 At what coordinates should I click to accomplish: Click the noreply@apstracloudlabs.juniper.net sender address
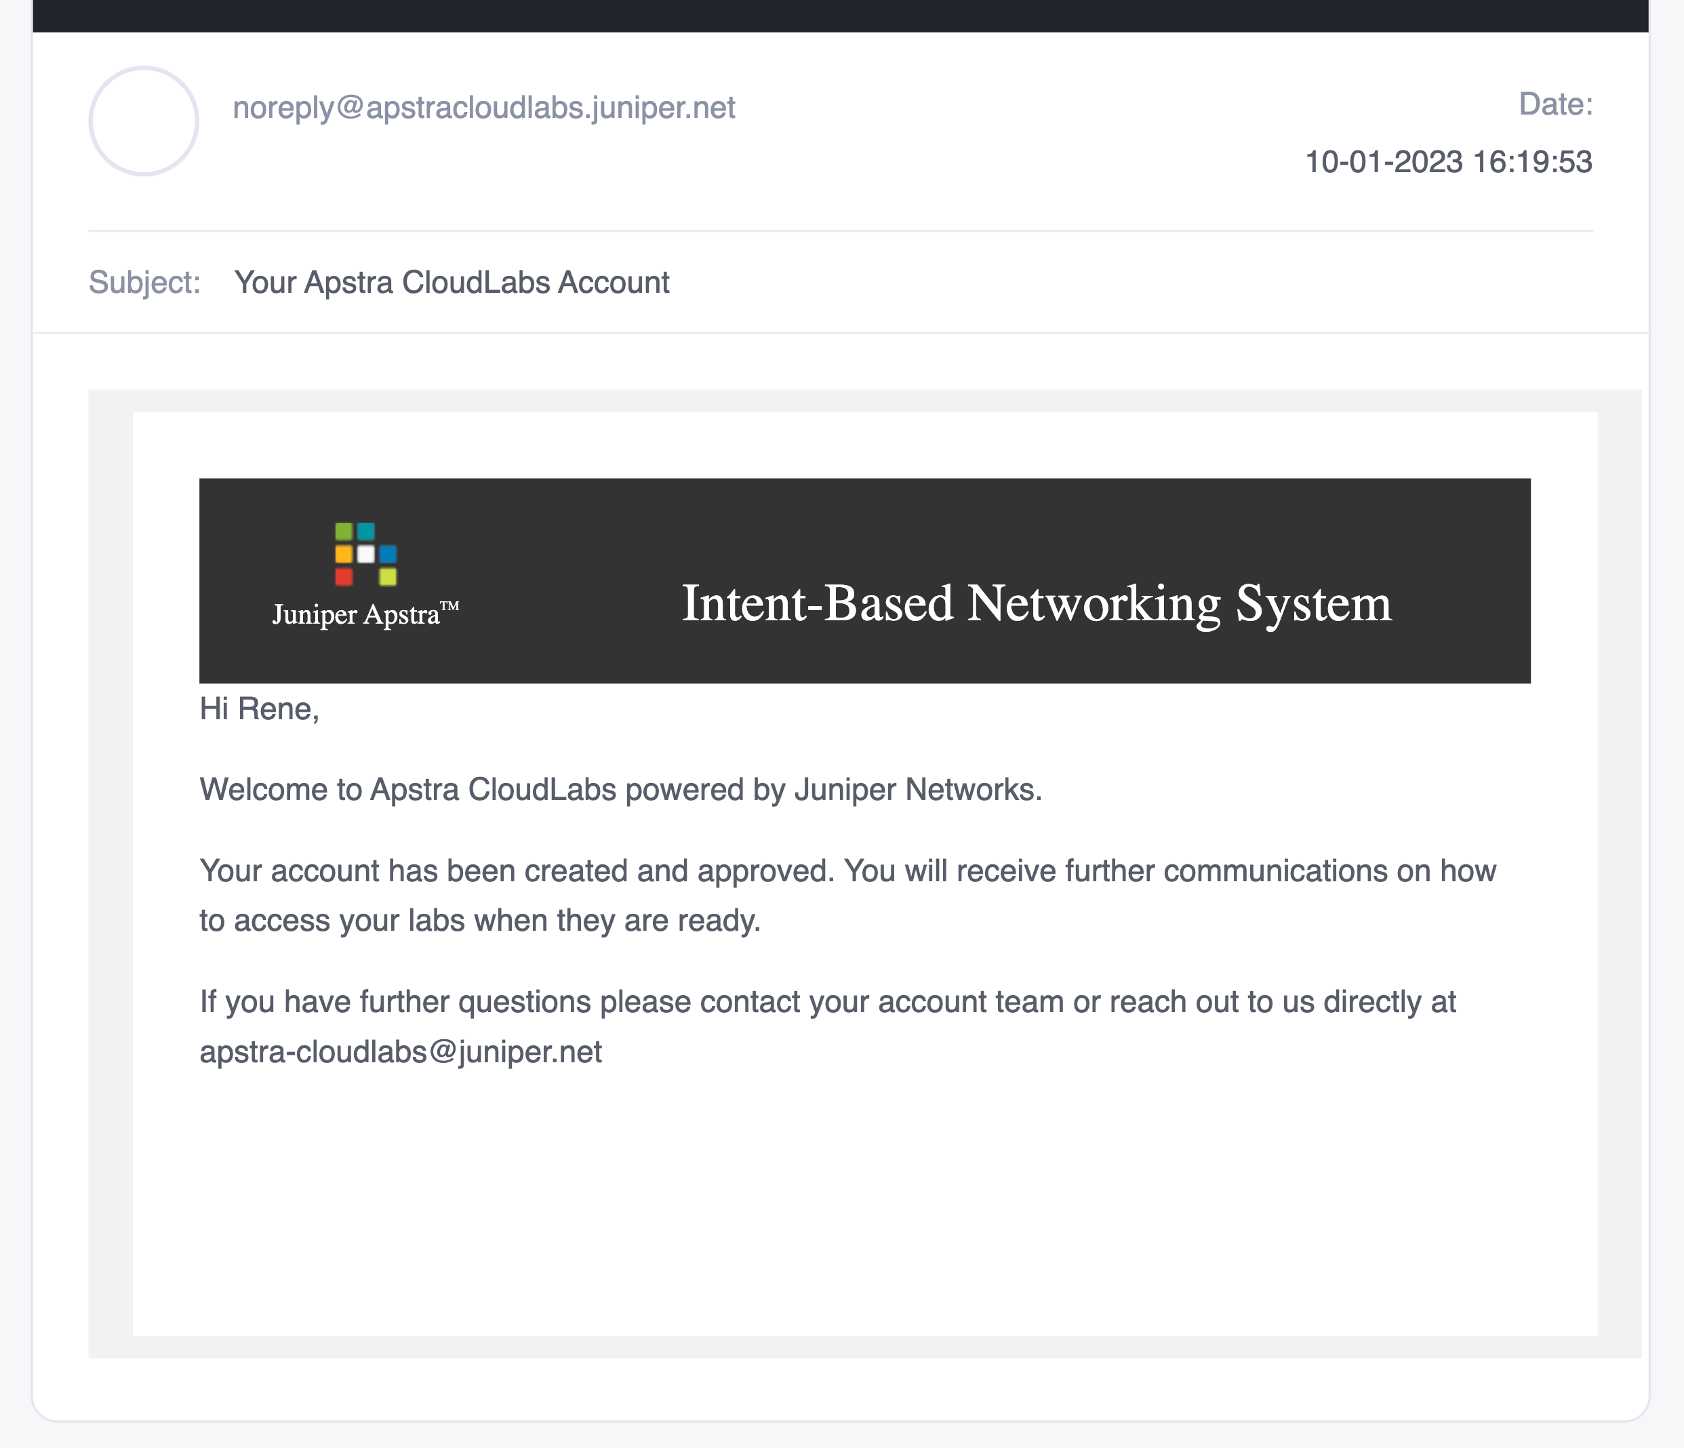(483, 108)
